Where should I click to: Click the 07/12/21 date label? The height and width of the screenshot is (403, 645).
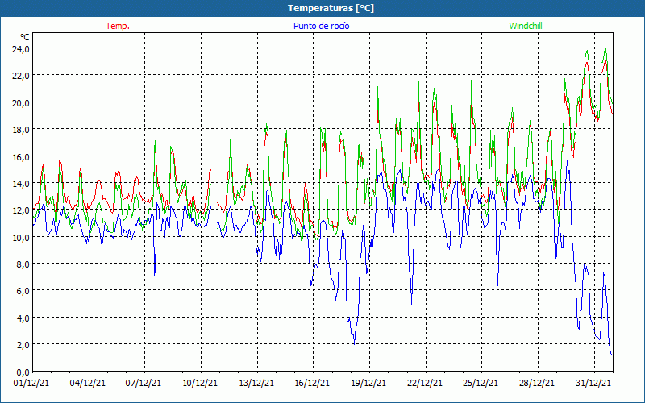[x=144, y=383]
